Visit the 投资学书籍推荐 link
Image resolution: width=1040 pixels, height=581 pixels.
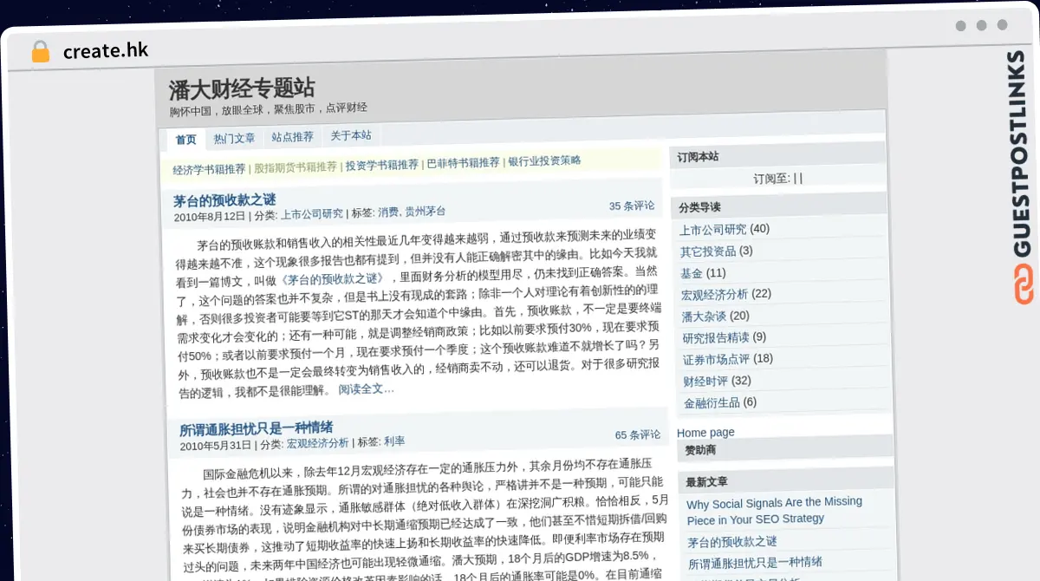tap(382, 165)
